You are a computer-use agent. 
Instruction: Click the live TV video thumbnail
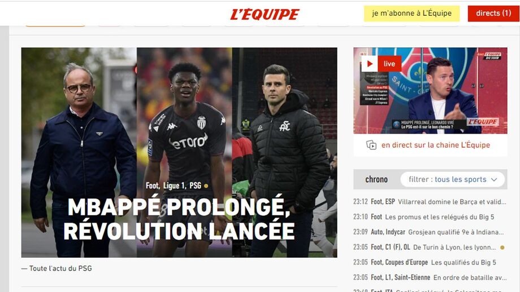(430, 91)
